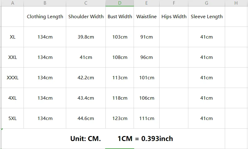Click column G header
Screen dimensions: 248x149
click(207, 3)
